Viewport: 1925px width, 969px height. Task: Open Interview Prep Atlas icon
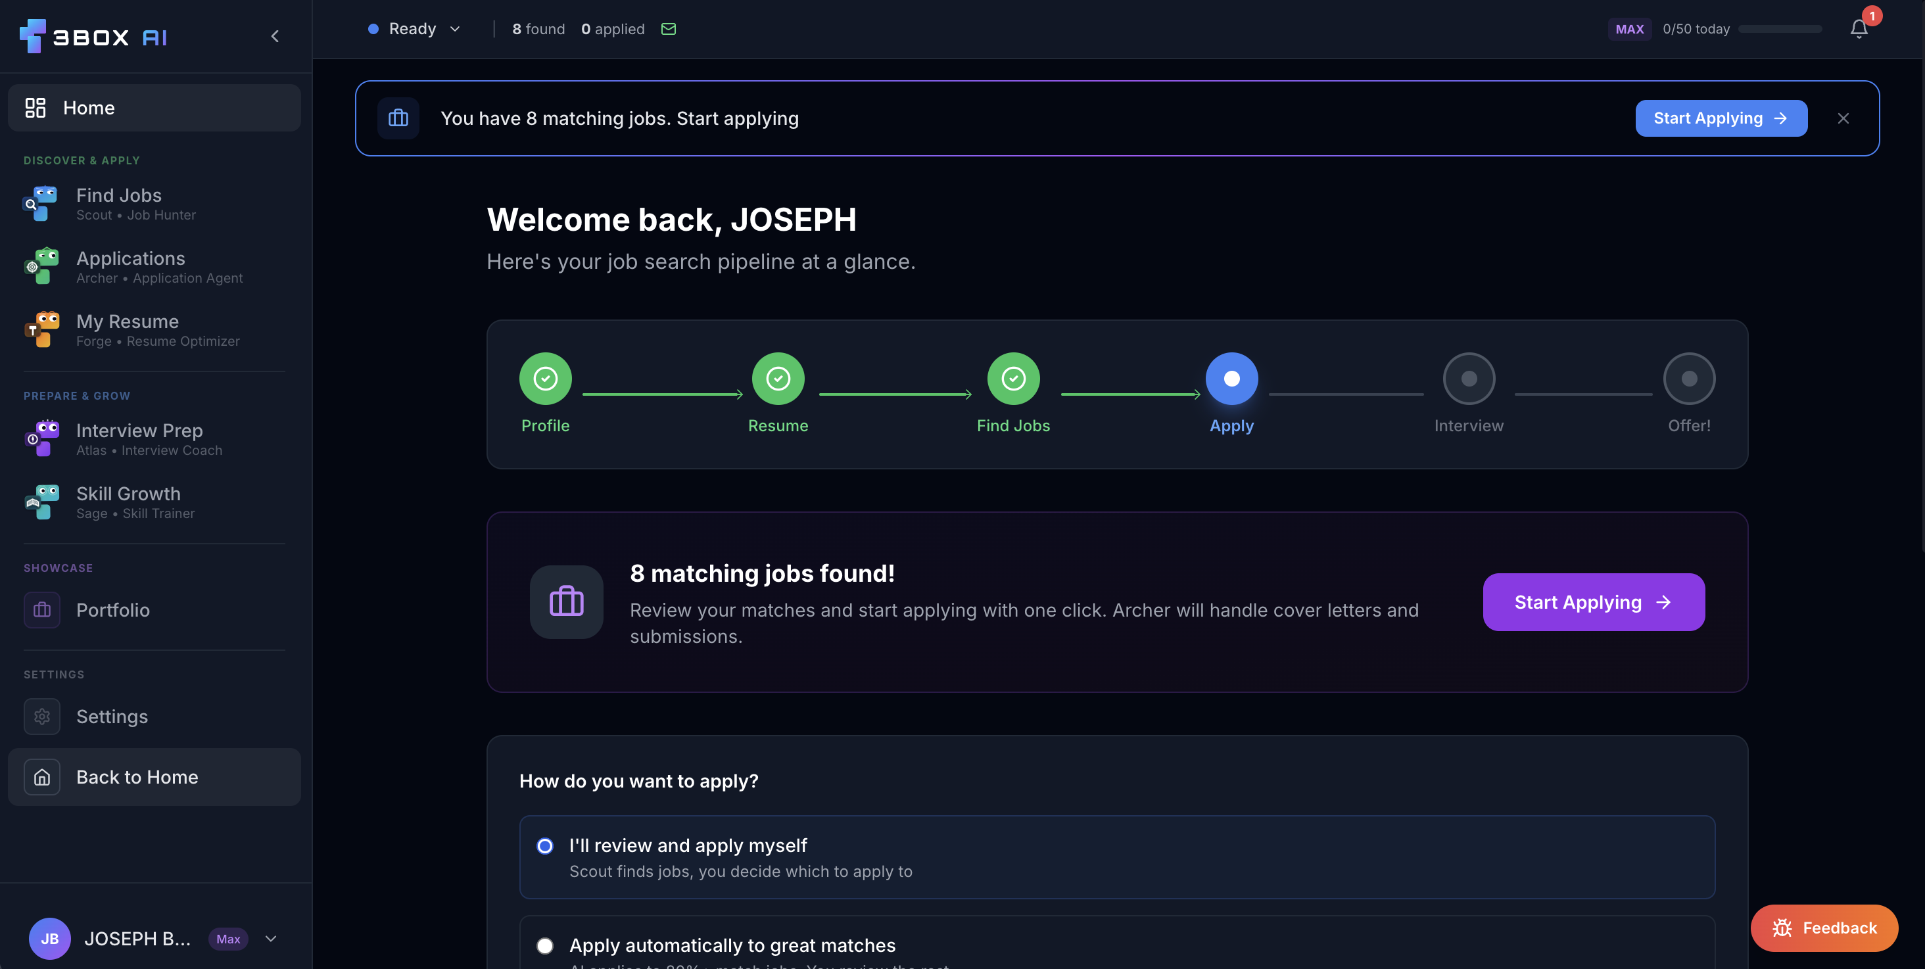41,438
